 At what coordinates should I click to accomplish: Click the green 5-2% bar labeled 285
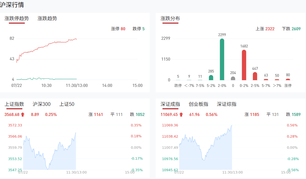pos(211,77)
